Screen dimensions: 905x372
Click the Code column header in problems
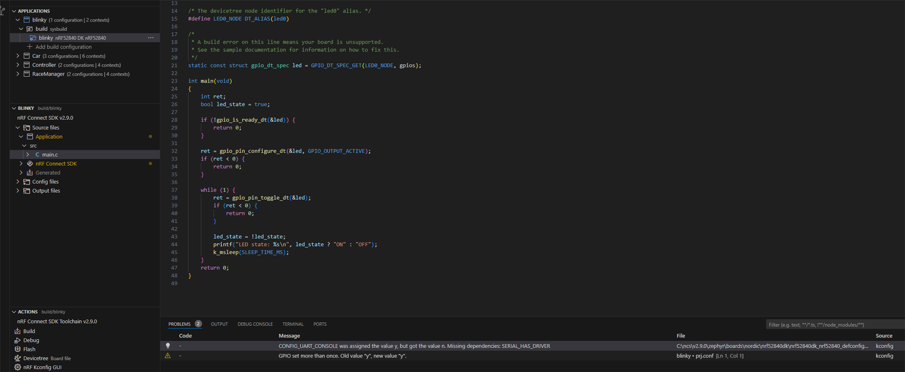tap(185, 335)
